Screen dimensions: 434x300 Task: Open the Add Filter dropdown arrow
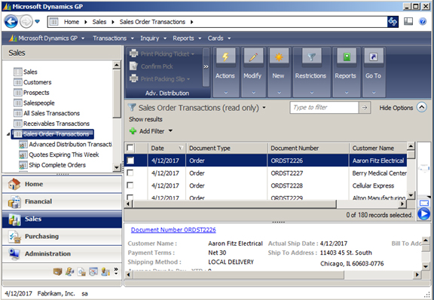point(170,130)
